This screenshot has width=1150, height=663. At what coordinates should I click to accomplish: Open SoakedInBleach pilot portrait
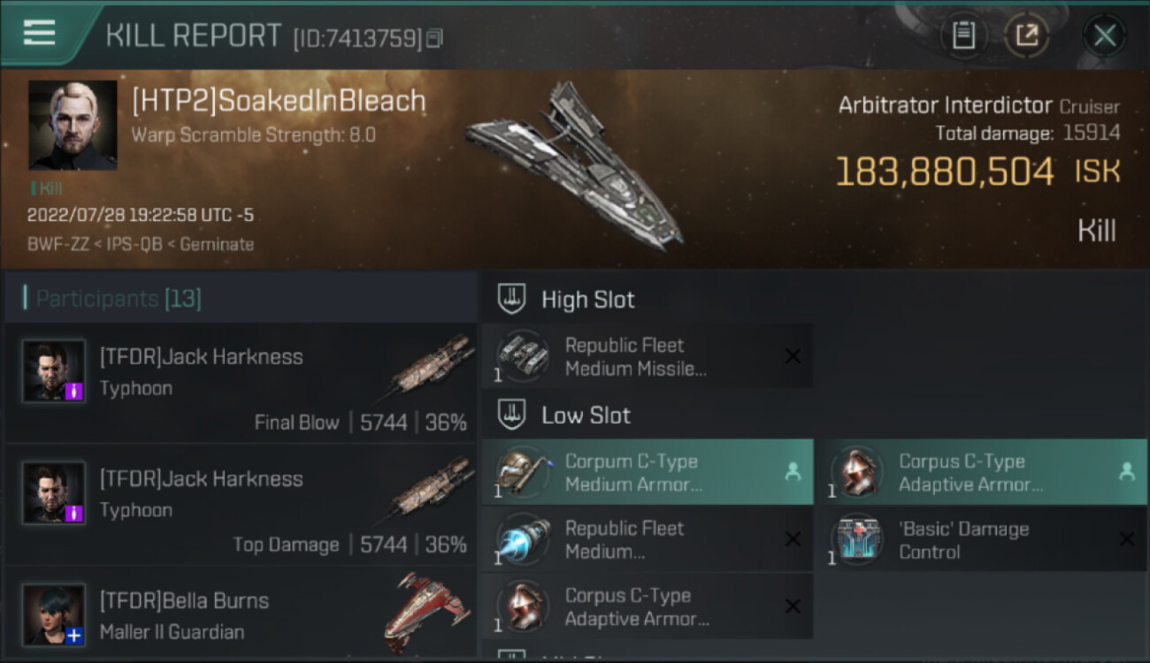(73, 125)
